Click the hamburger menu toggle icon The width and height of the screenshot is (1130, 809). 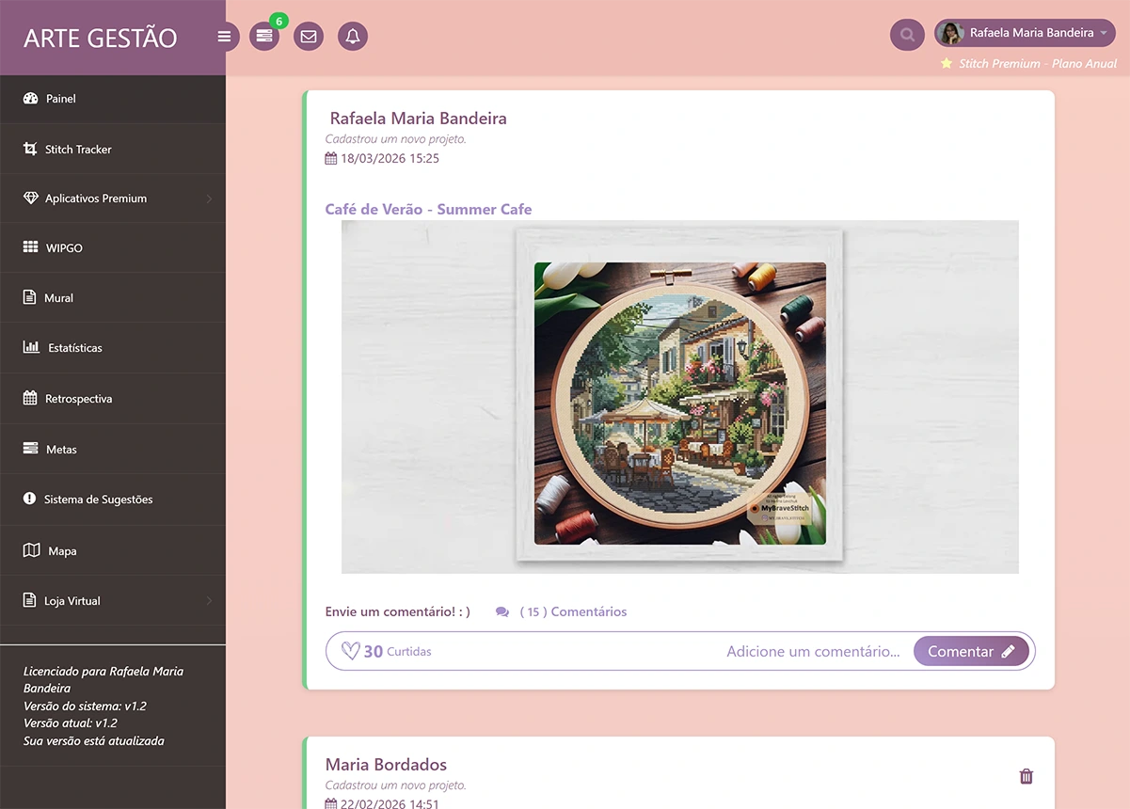point(224,37)
